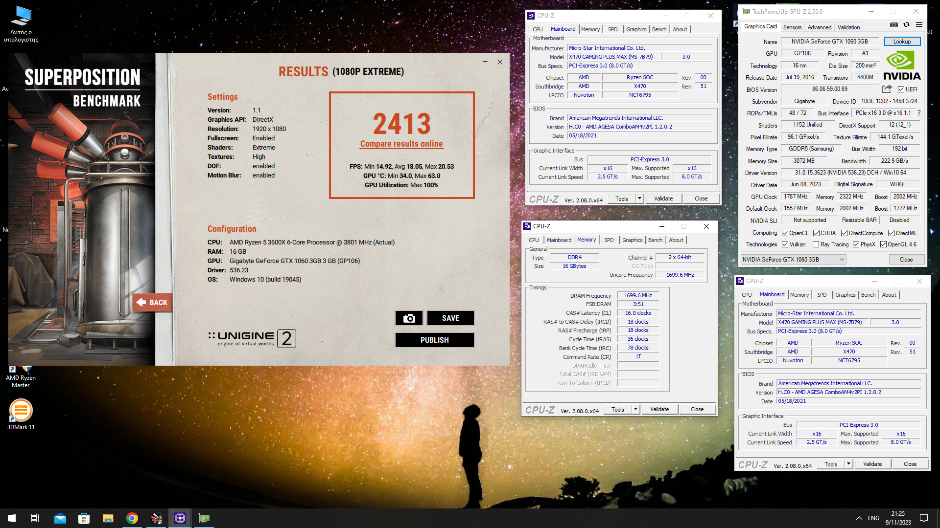Expand Tools dropdown arrow in bottom-right CPU-Z window

[848, 464]
